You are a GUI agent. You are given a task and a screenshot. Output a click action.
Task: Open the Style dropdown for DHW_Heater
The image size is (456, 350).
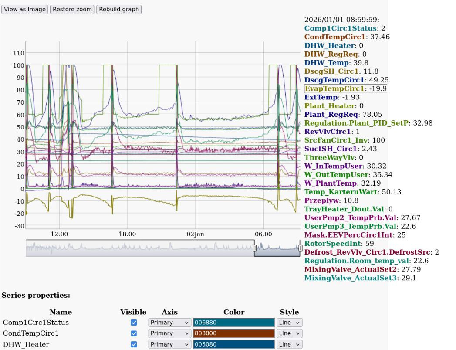click(x=289, y=345)
